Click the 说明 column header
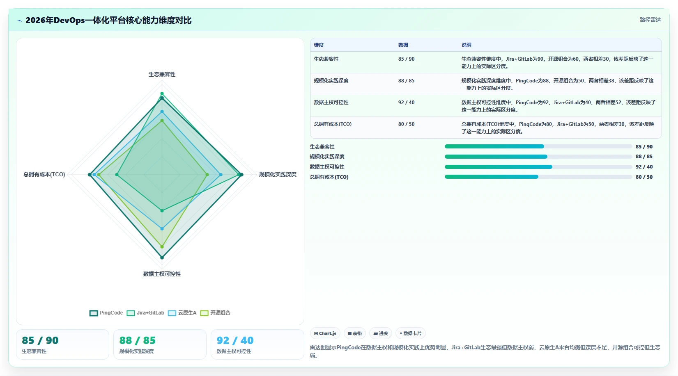 467,45
